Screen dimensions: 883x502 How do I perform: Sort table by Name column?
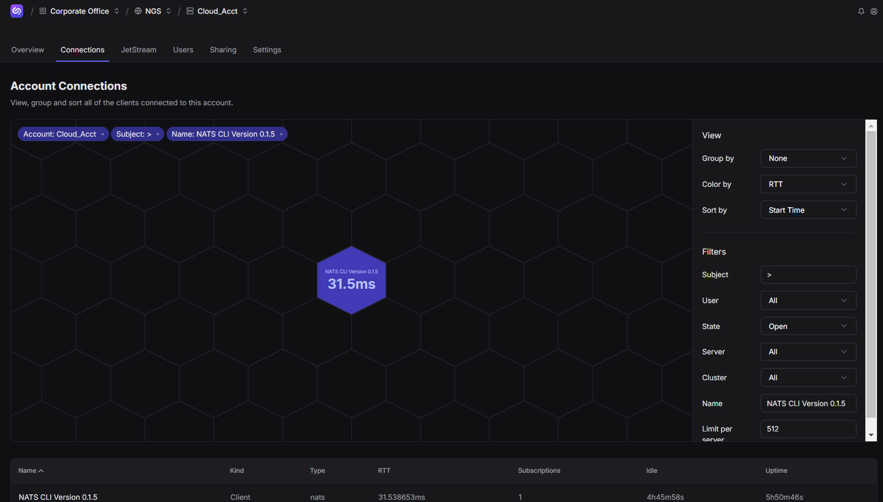(31, 471)
